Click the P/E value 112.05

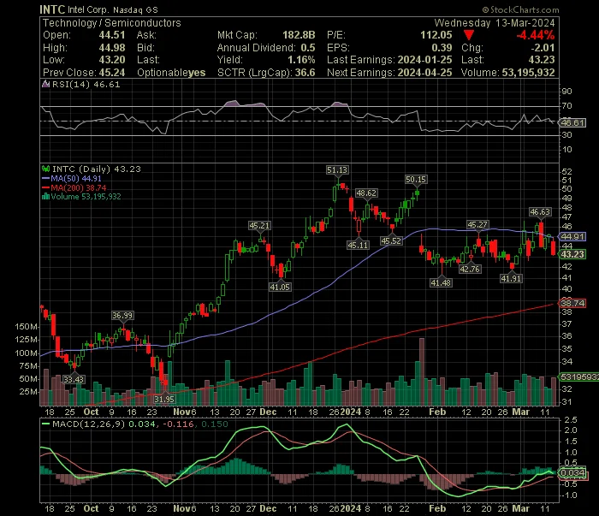click(436, 35)
